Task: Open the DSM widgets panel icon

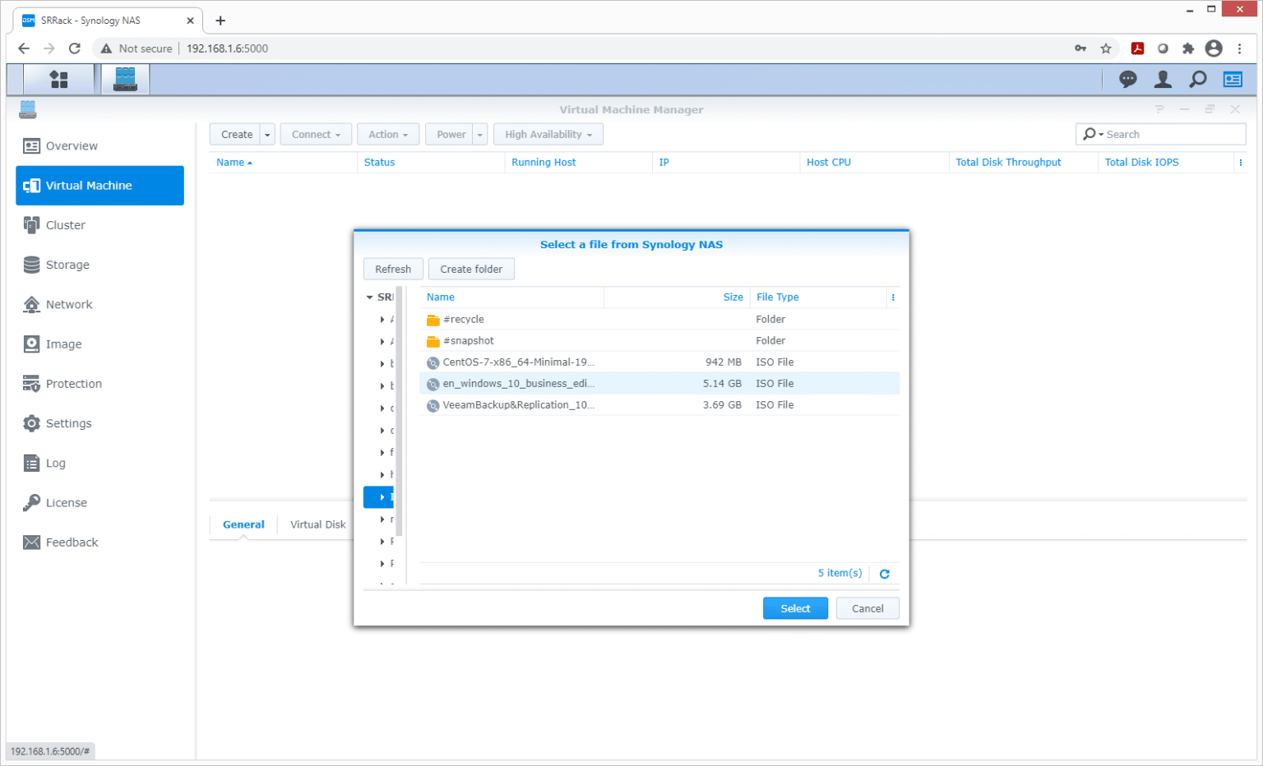Action: click(x=1233, y=79)
